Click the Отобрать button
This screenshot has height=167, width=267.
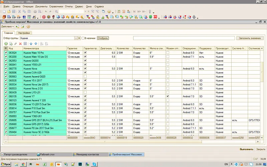point(103,38)
